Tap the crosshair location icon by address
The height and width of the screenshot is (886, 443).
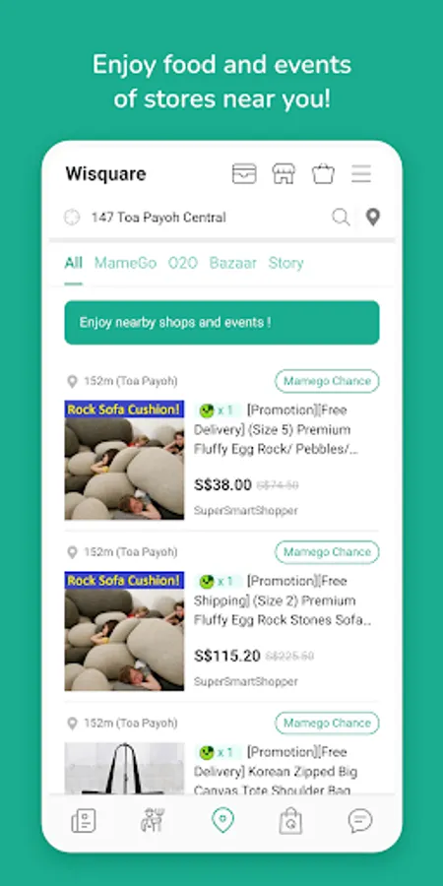point(72,217)
